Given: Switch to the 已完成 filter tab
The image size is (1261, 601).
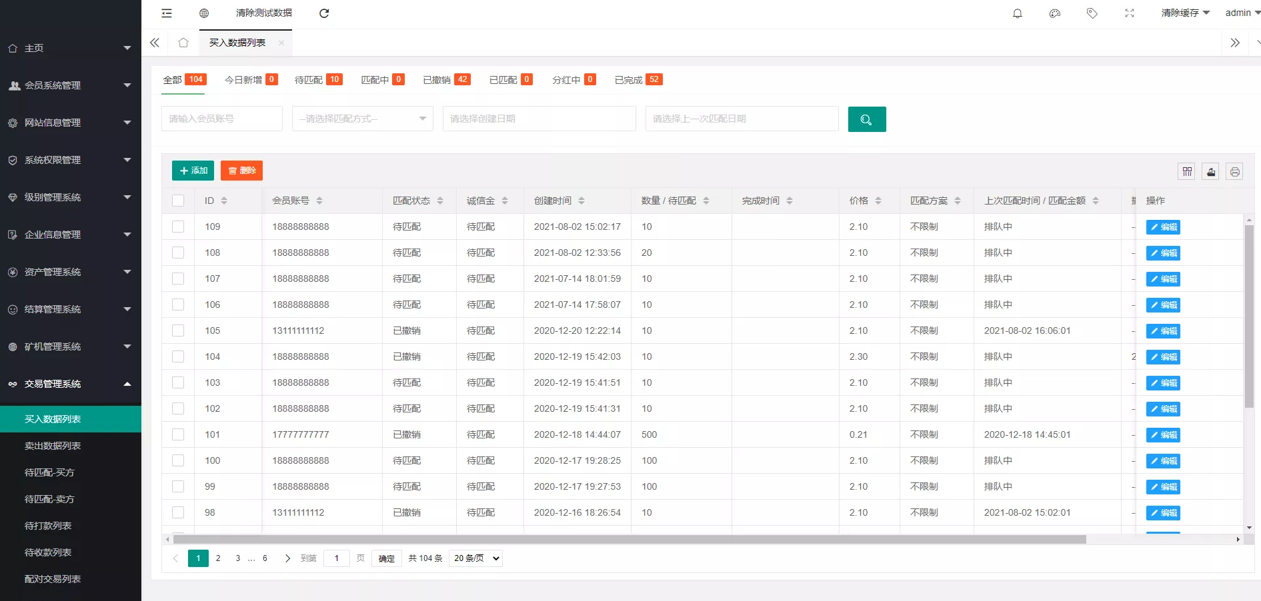Looking at the screenshot, I should tap(638, 80).
